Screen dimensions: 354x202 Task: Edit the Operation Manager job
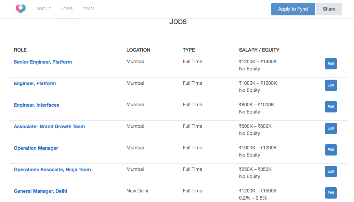(331, 150)
